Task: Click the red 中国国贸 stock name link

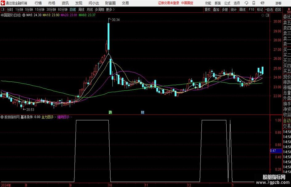Action: click(187, 3)
